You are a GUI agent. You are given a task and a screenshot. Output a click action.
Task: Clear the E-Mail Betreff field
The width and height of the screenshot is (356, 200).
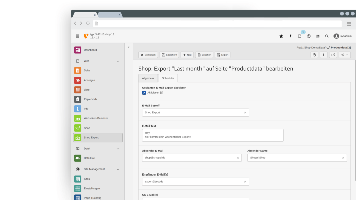[245, 113]
